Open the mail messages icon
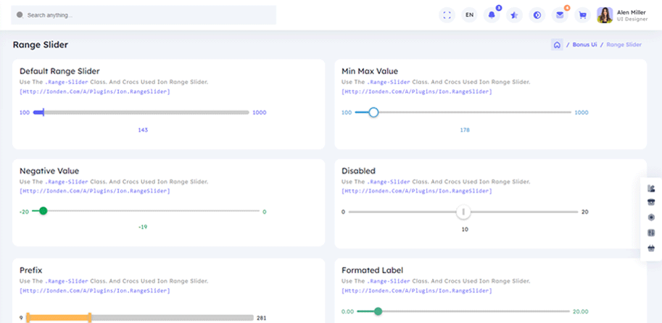 click(x=560, y=14)
